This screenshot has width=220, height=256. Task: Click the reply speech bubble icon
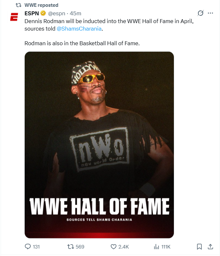(28, 247)
